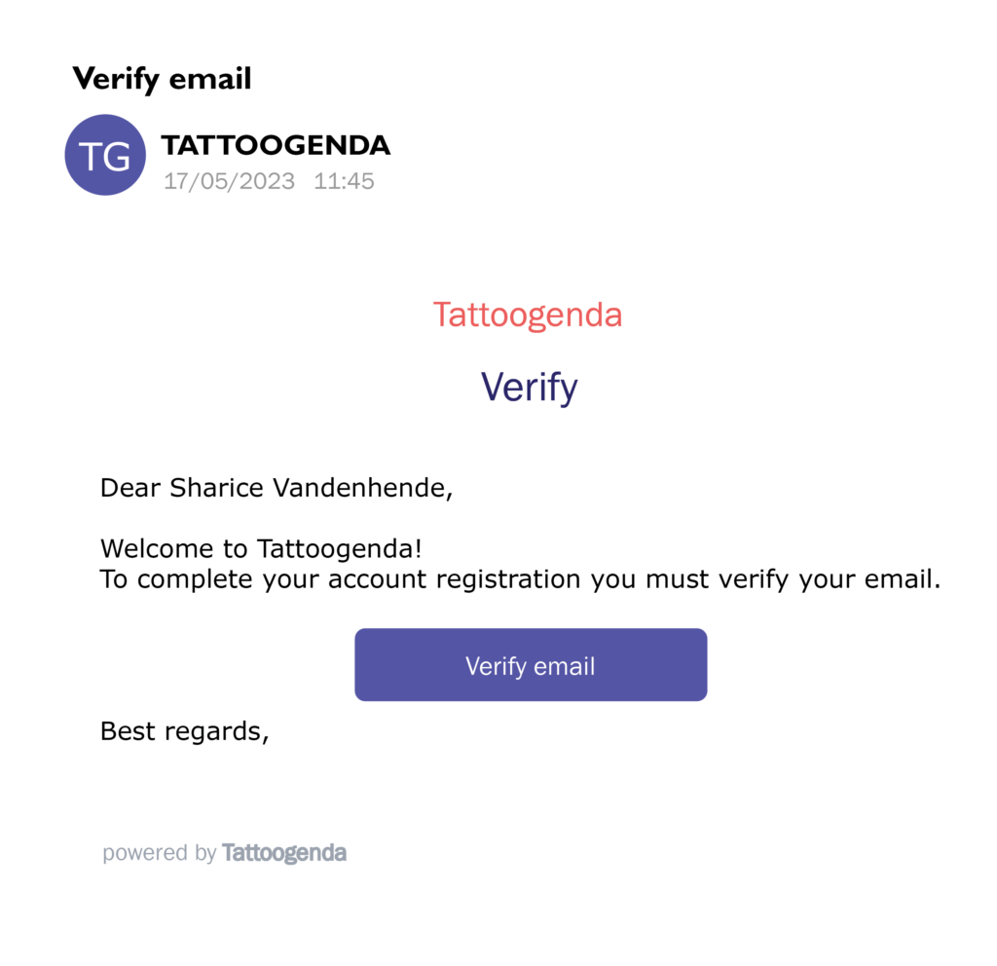Open the red Tattoogenda logo text

pyautogui.click(x=528, y=315)
